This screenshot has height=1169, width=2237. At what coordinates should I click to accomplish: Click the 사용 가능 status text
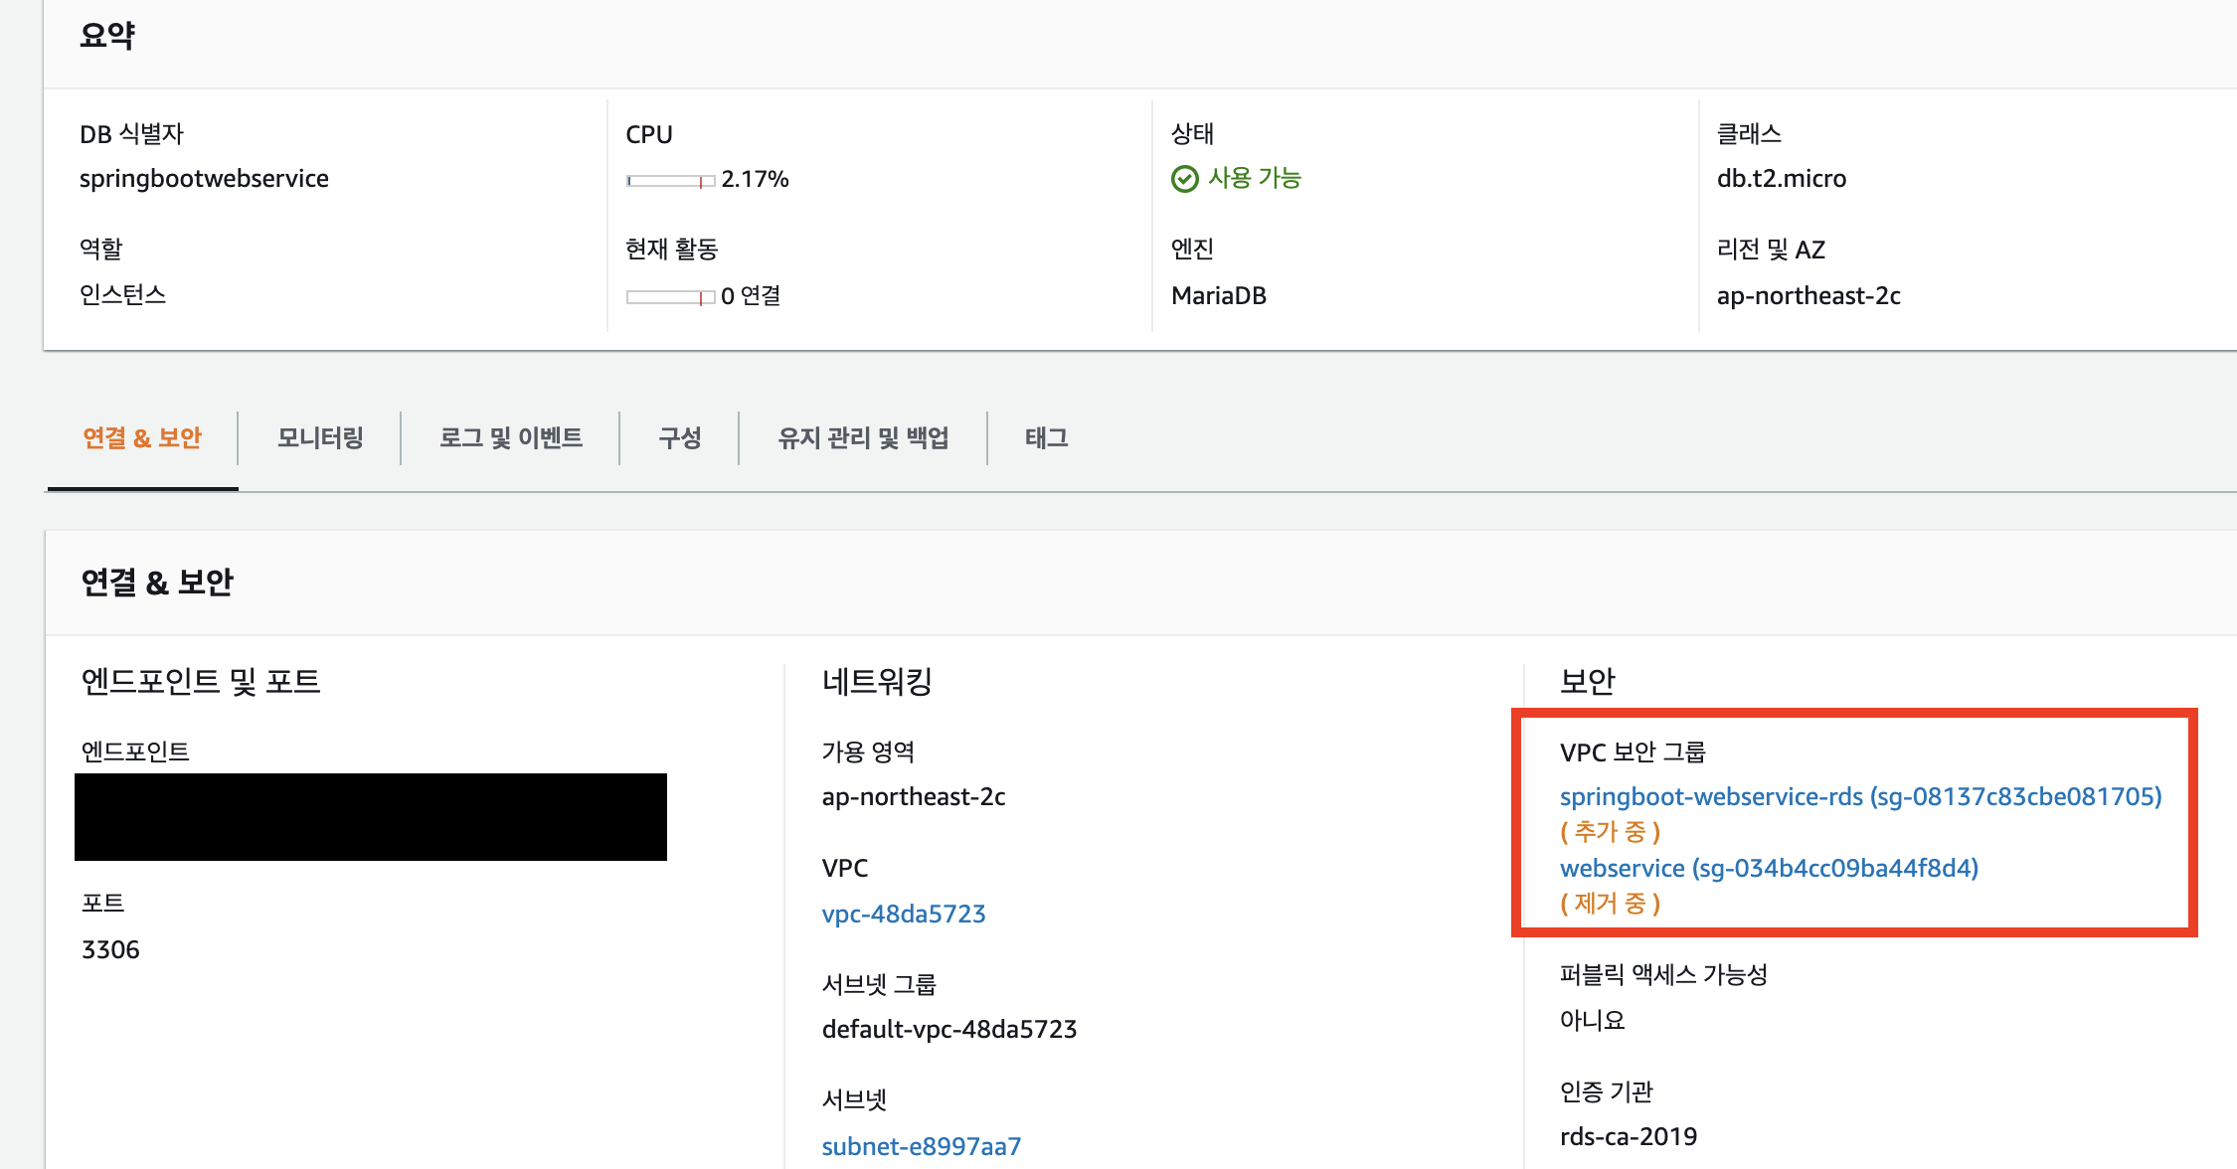point(1254,179)
